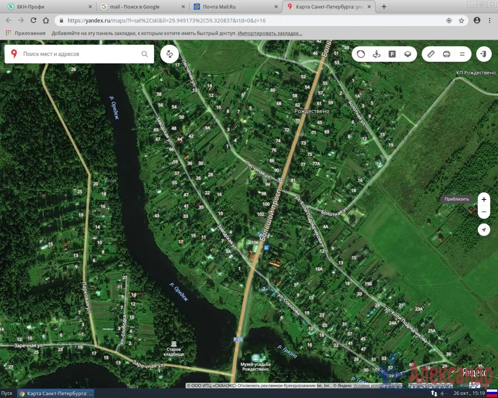Select Карта Санкт-Петербурга tab
Screen dimensions: 498x398
click(330, 7)
